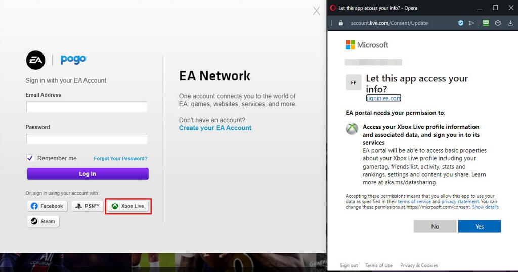Expand Show details link

485,207
